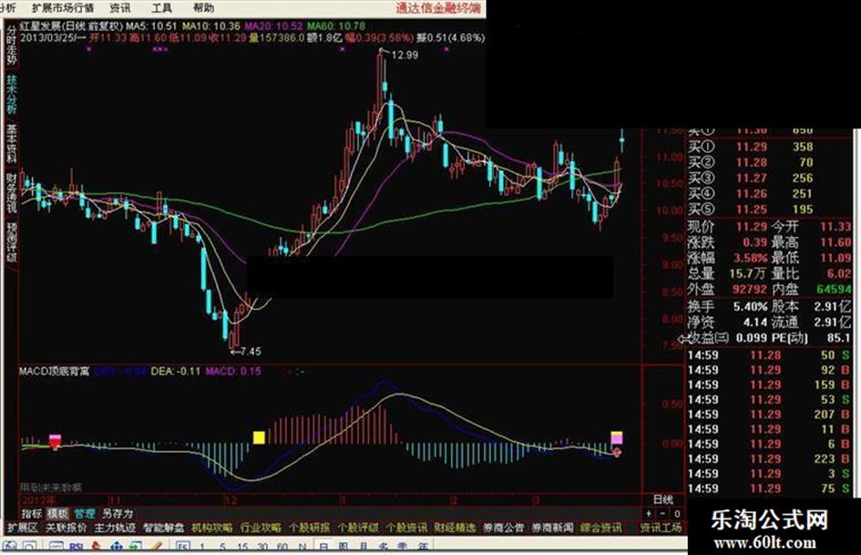The height and width of the screenshot is (555, 861).
Task: Select the 15 minute period button
Action: pos(242,548)
